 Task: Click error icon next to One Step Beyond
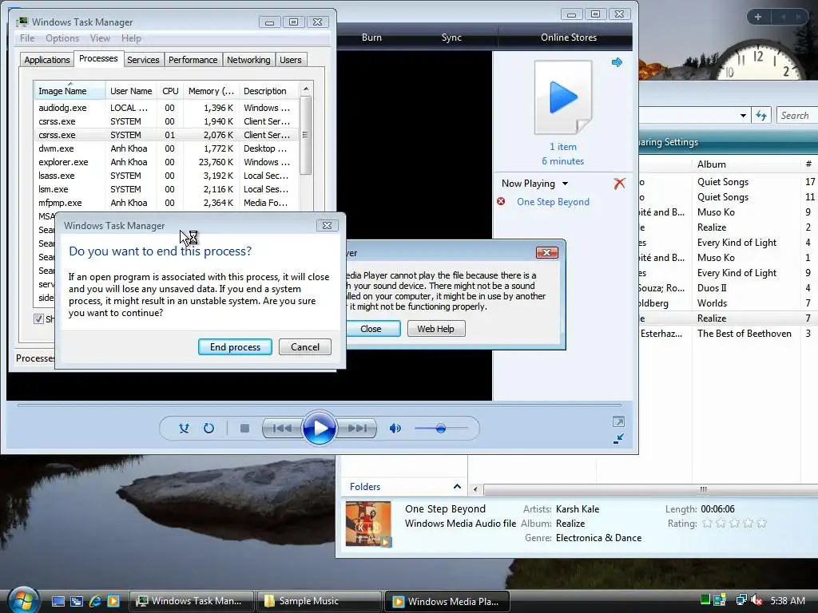pyautogui.click(x=501, y=202)
